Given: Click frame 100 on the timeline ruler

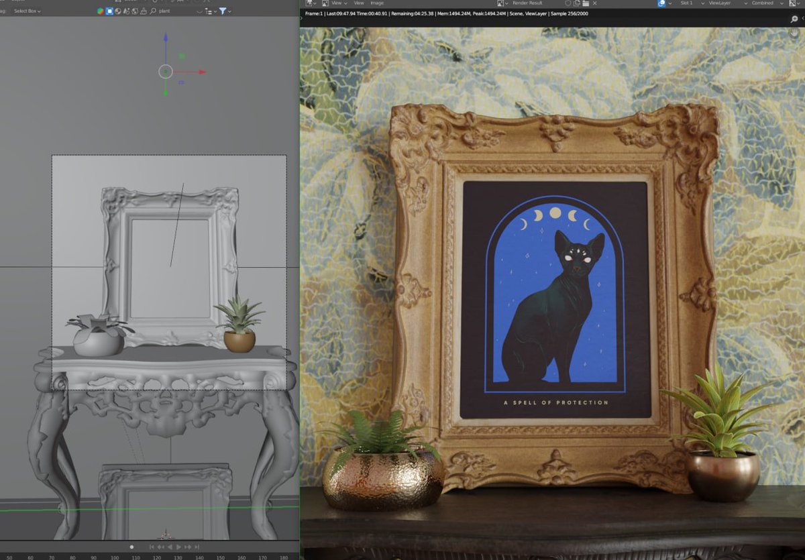Looking at the screenshot, I should pos(115,557).
